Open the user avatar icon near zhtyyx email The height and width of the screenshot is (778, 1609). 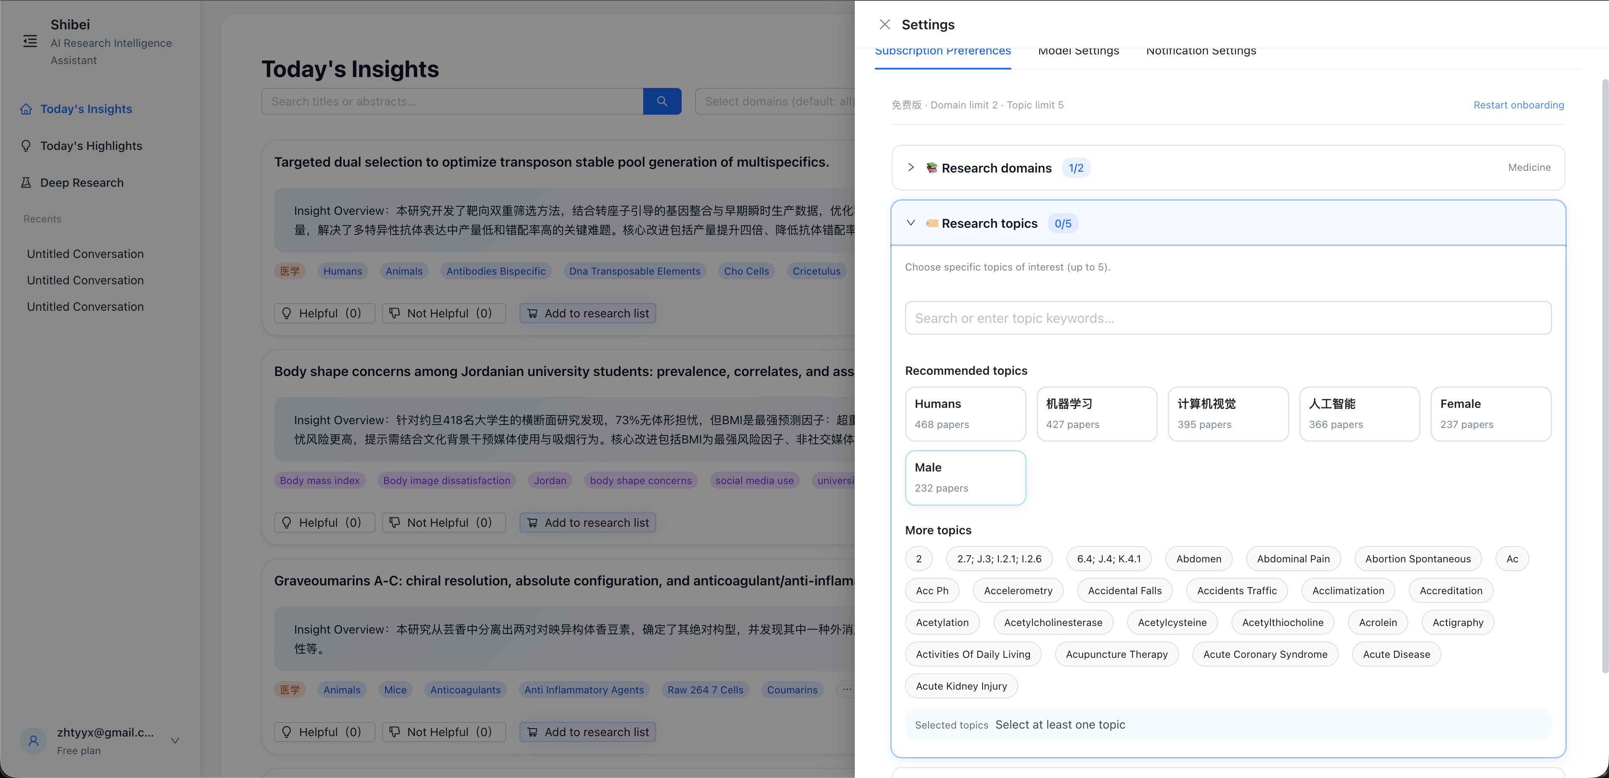pos(33,741)
